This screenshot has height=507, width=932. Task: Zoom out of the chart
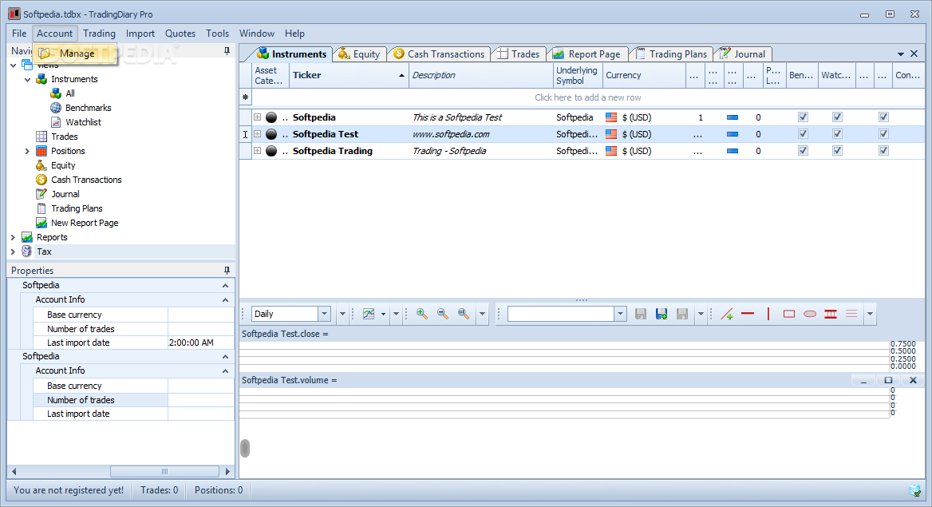tap(443, 314)
